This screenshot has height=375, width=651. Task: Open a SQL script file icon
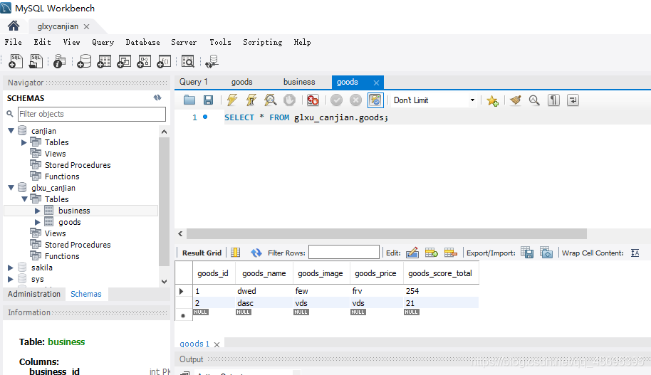pyautogui.click(x=36, y=61)
